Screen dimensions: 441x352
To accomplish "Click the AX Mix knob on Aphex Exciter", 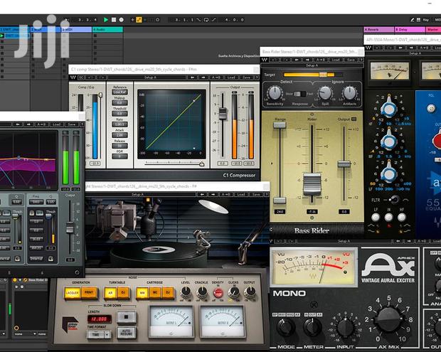I will click(x=389, y=320).
